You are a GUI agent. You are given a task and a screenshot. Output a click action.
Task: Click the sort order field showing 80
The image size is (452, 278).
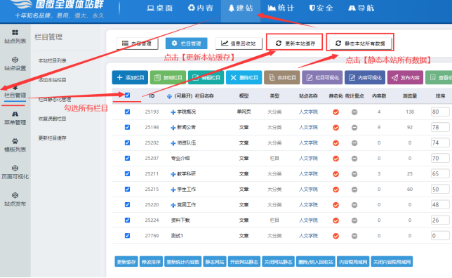point(440,112)
